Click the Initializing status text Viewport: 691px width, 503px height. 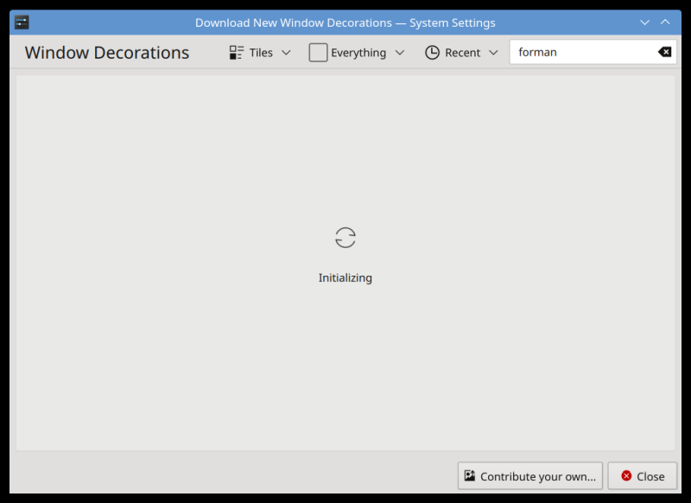tap(345, 277)
